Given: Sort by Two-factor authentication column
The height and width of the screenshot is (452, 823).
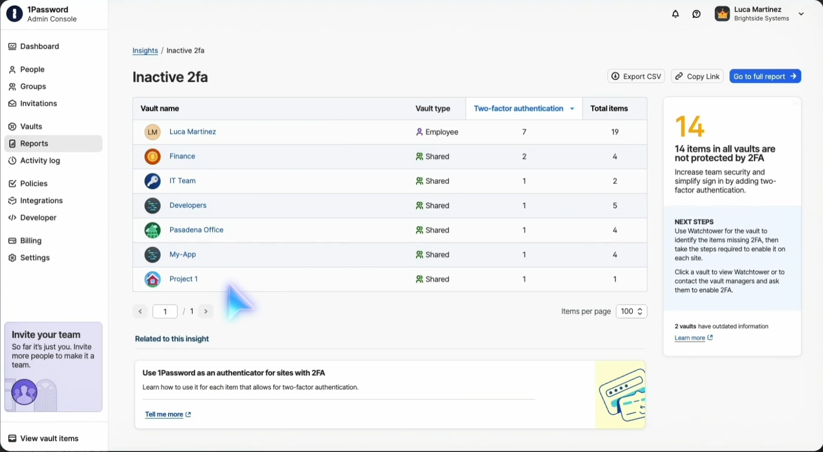Looking at the screenshot, I should pyautogui.click(x=524, y=108).
